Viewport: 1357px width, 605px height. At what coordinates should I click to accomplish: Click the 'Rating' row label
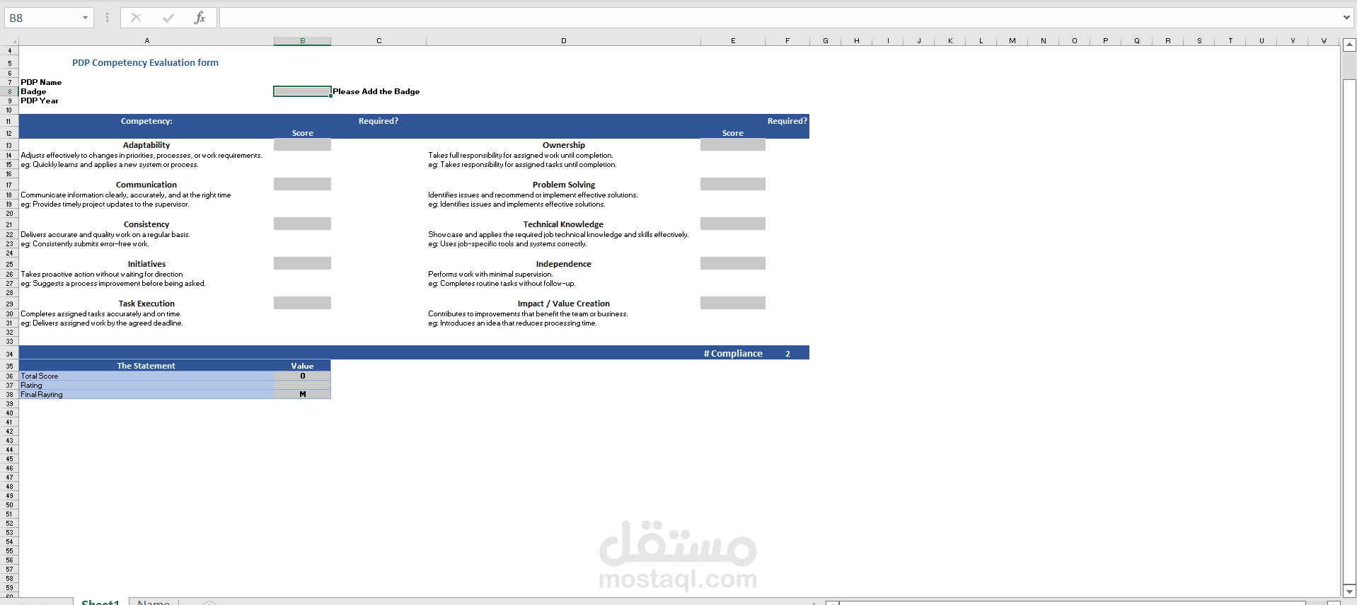[31, 385]
